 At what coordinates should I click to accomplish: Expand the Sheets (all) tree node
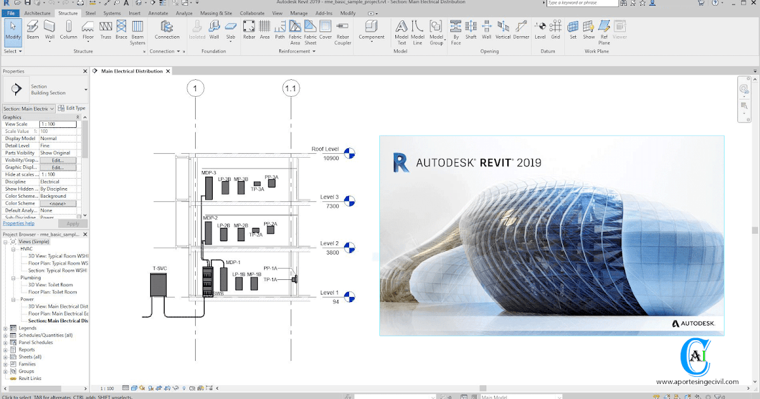(x=6, y=357)
